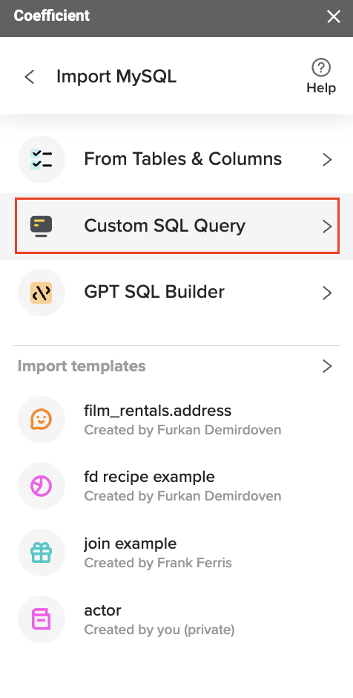Click 'Created by Furkan Demirdoven' under film_rentals.address
Screen dimensions: 353x698
182,430
